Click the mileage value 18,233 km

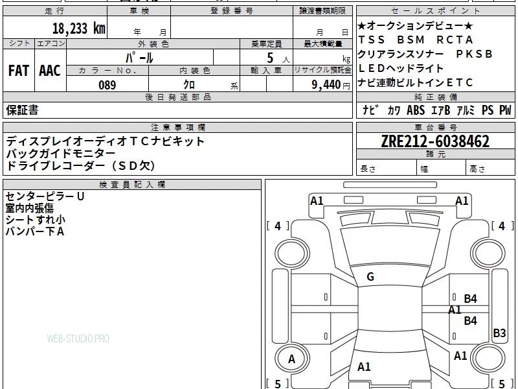tap(78, 29)
